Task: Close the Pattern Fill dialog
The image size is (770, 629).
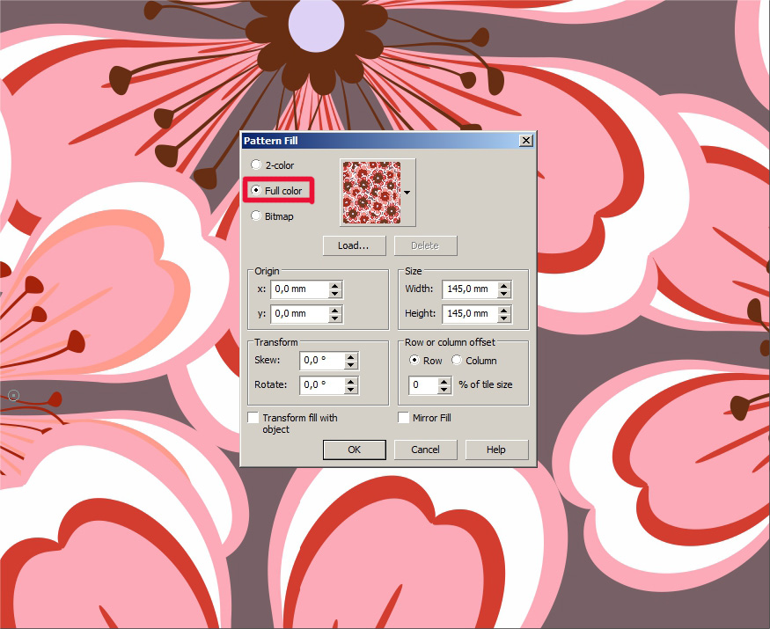Action: 526,141
